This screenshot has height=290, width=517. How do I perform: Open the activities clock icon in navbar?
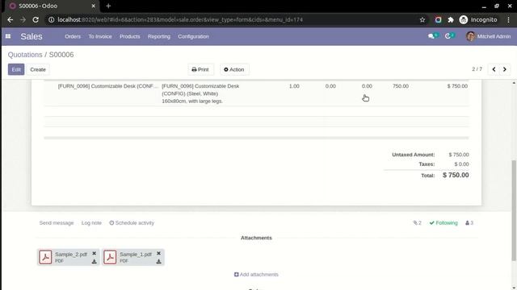(448, 36)
